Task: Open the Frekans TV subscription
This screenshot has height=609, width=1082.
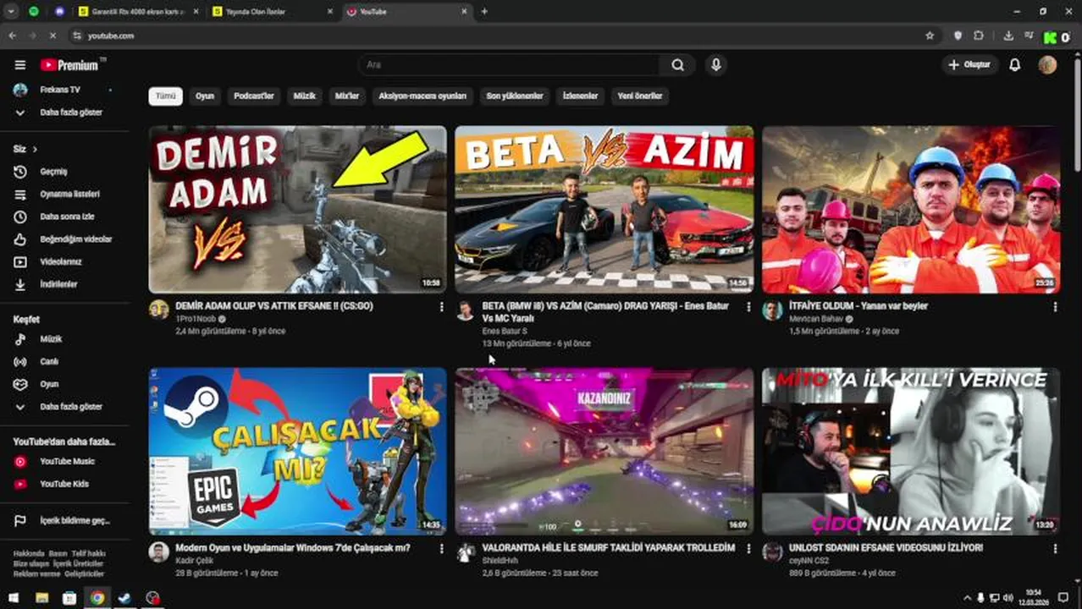Action: 64,90
